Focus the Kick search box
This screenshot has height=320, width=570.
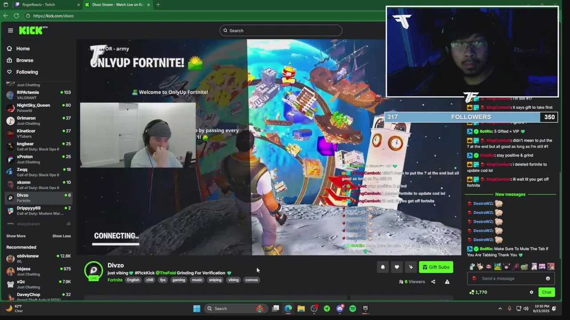[x=281, y=30]
